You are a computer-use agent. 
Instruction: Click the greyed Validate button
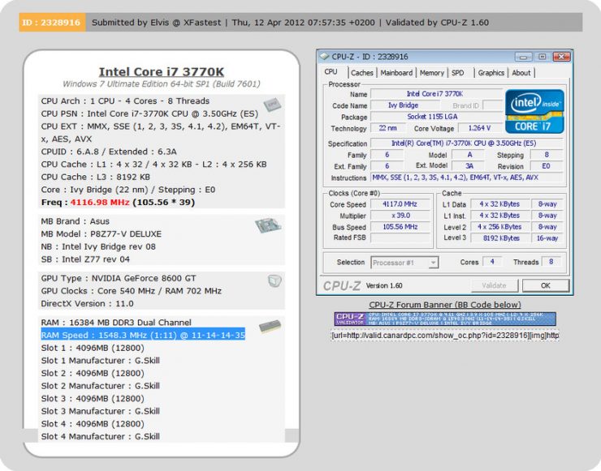tap(494, 285)
